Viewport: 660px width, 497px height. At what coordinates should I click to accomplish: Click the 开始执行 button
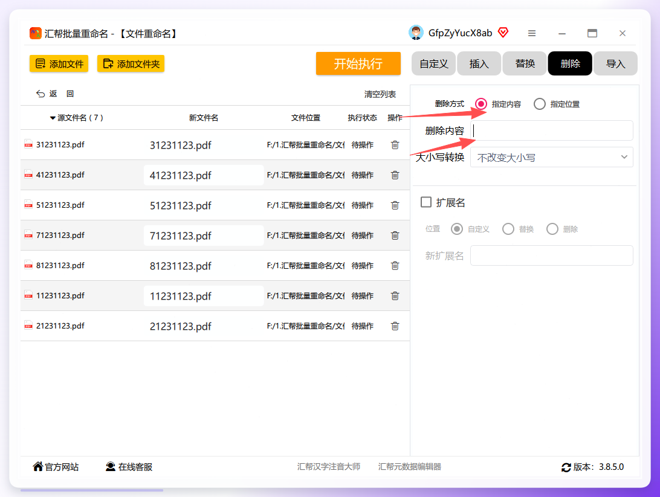pos(358,63)
